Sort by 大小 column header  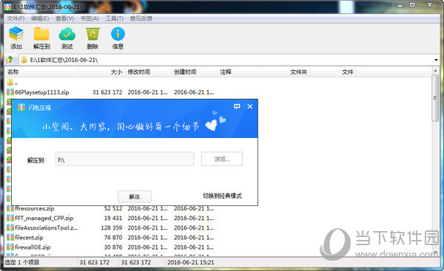pos(101,72)
